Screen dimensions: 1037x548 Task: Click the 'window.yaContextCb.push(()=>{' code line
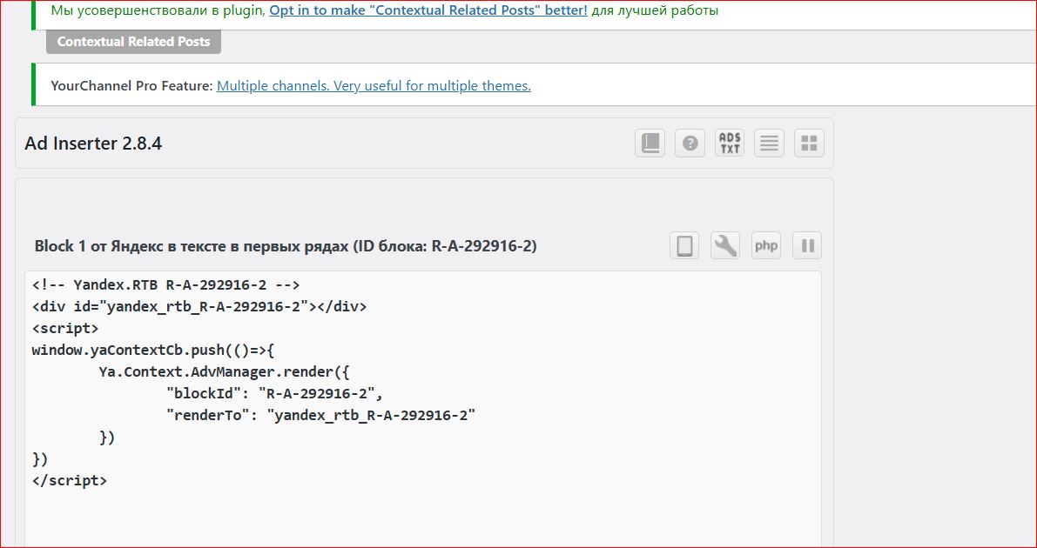[x=152, y=351]
